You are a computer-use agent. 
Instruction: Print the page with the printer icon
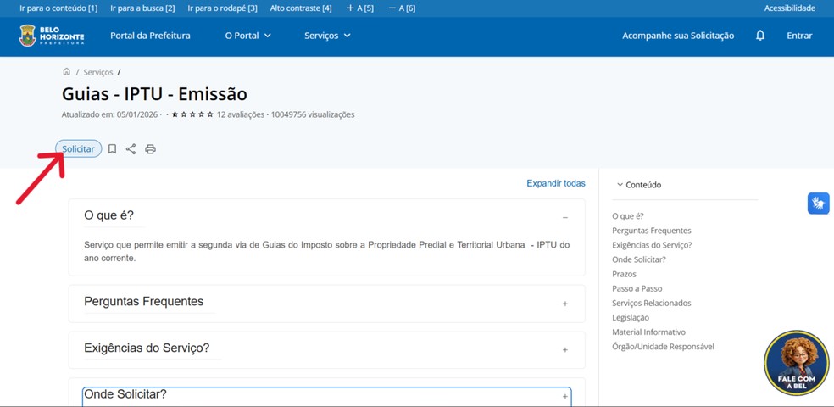(151, 149)
